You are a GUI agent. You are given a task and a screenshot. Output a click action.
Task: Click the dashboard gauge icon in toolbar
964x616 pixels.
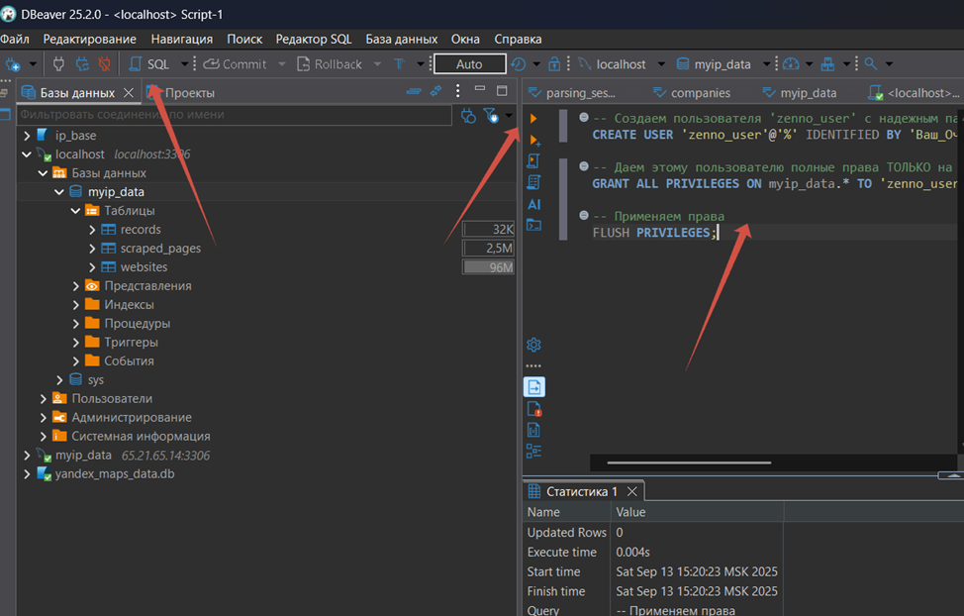pos(791,64)
